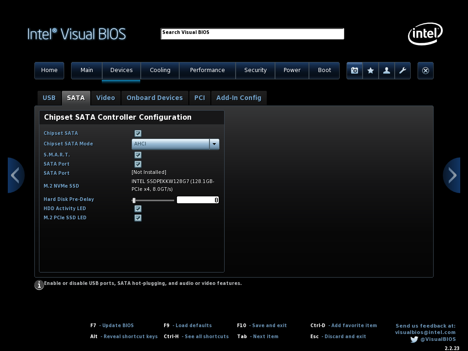Go to previous page with left arrow
Viewport: 468px width, 351px height.
16,175
